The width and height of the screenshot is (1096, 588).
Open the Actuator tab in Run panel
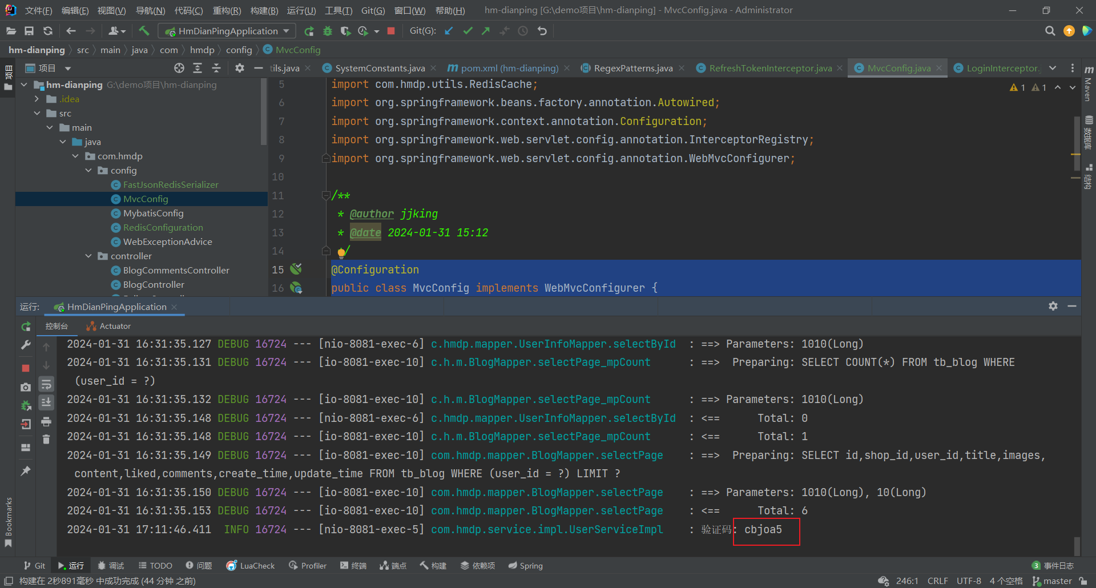click(108, 326)
